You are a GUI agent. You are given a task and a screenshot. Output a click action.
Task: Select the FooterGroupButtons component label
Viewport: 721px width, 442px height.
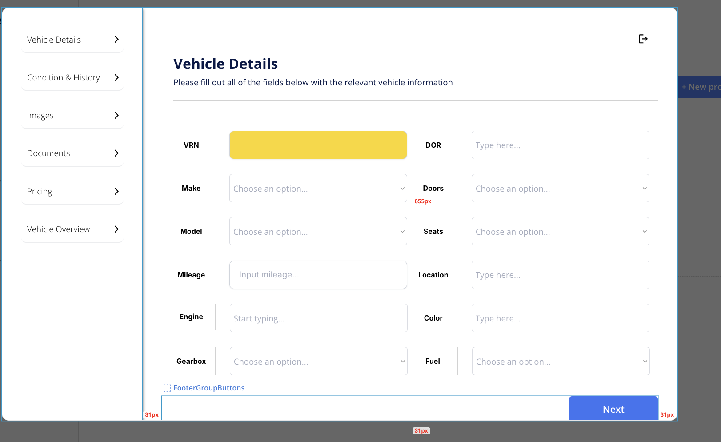204,388
